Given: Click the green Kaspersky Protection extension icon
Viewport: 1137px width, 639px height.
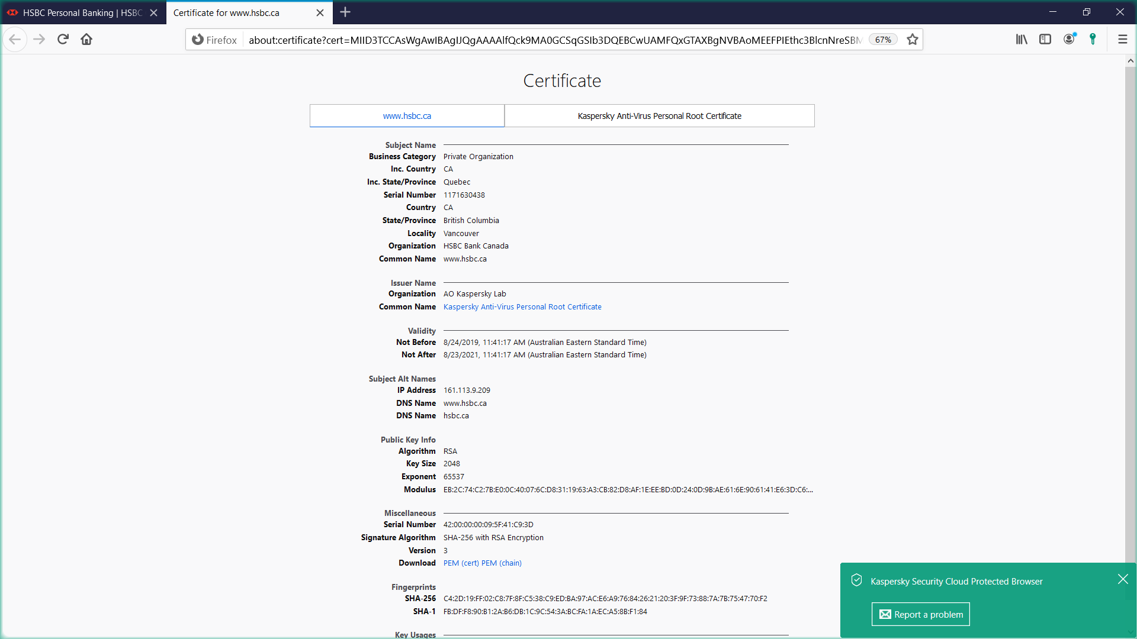Looking at the screenshot, I should pyautogui.click(x=1093, y=40).
